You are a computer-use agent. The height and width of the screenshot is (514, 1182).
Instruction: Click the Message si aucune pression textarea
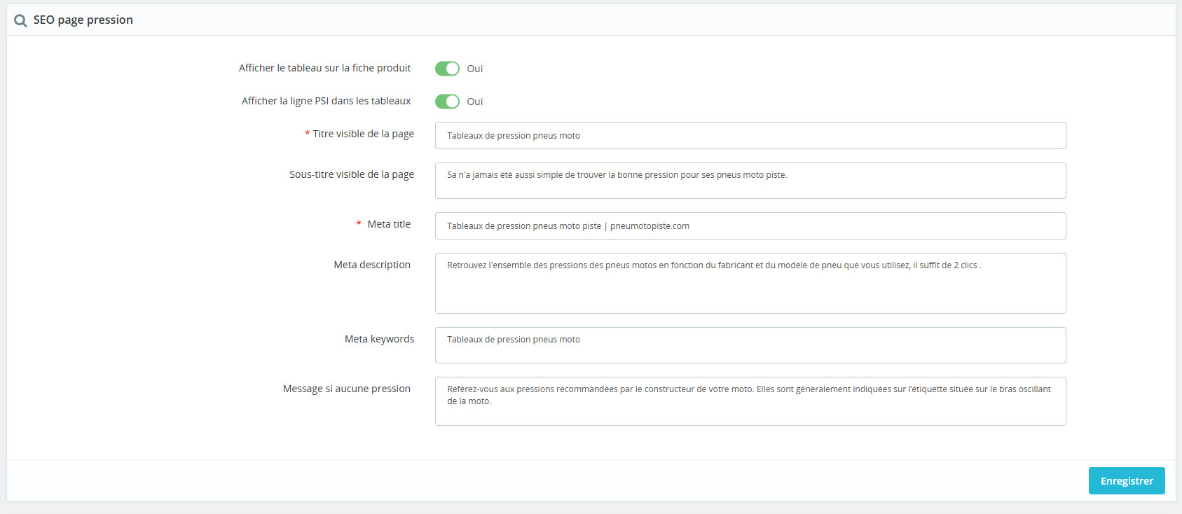tap(750, 401)
